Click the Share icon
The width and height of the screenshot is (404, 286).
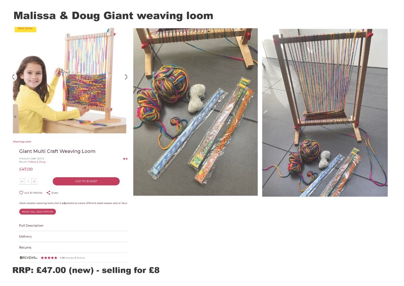click(48, 193)
